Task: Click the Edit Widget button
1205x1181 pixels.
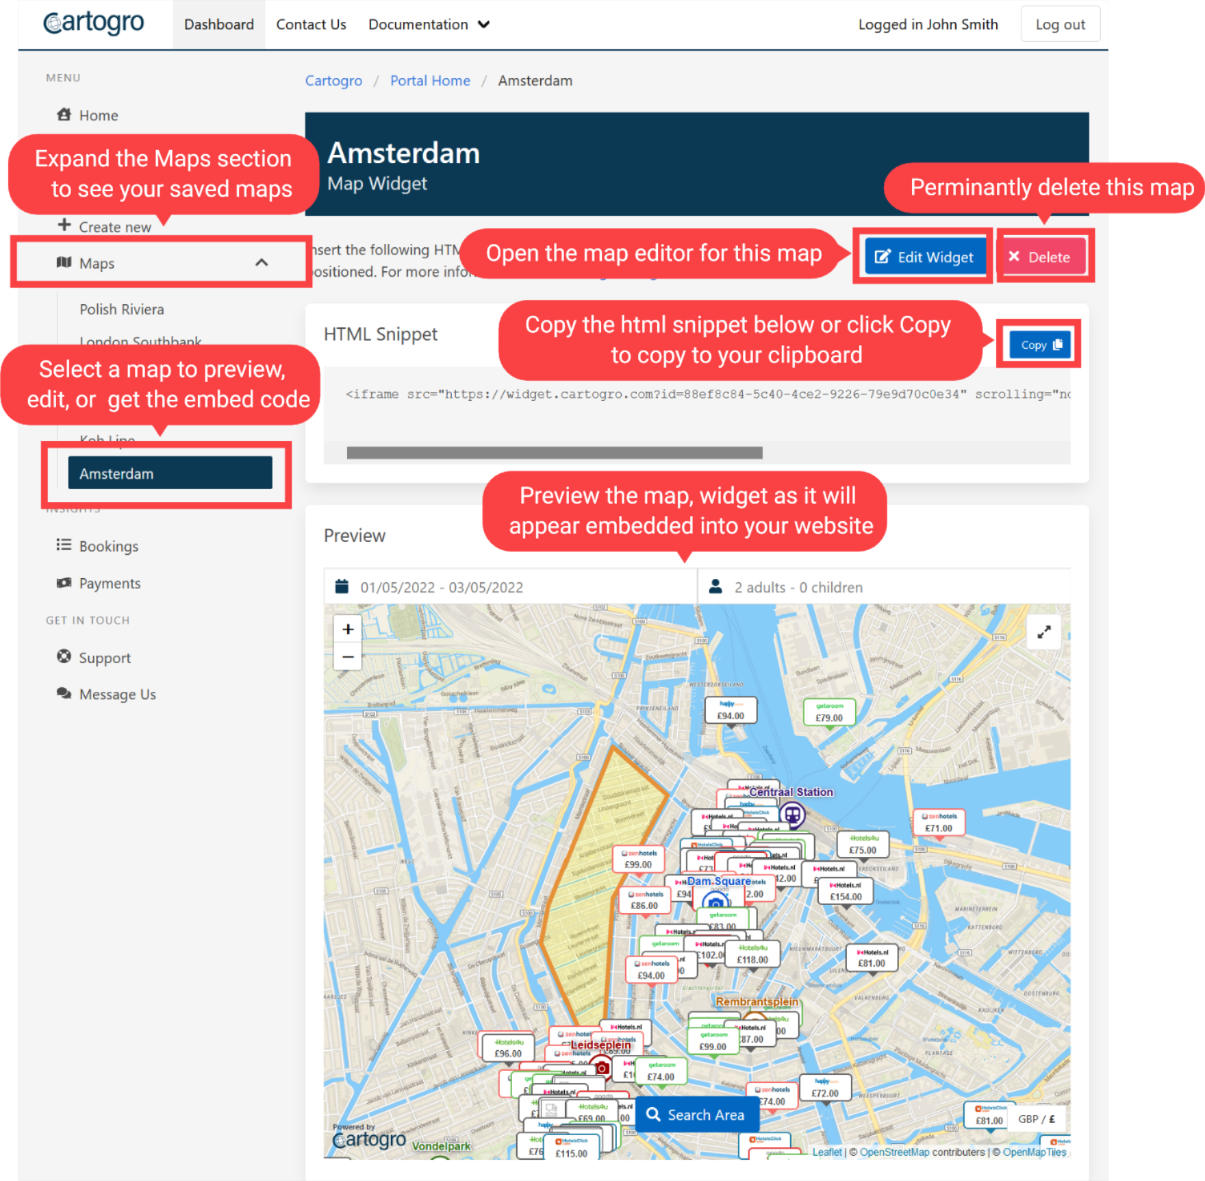Action: (924, 257)
